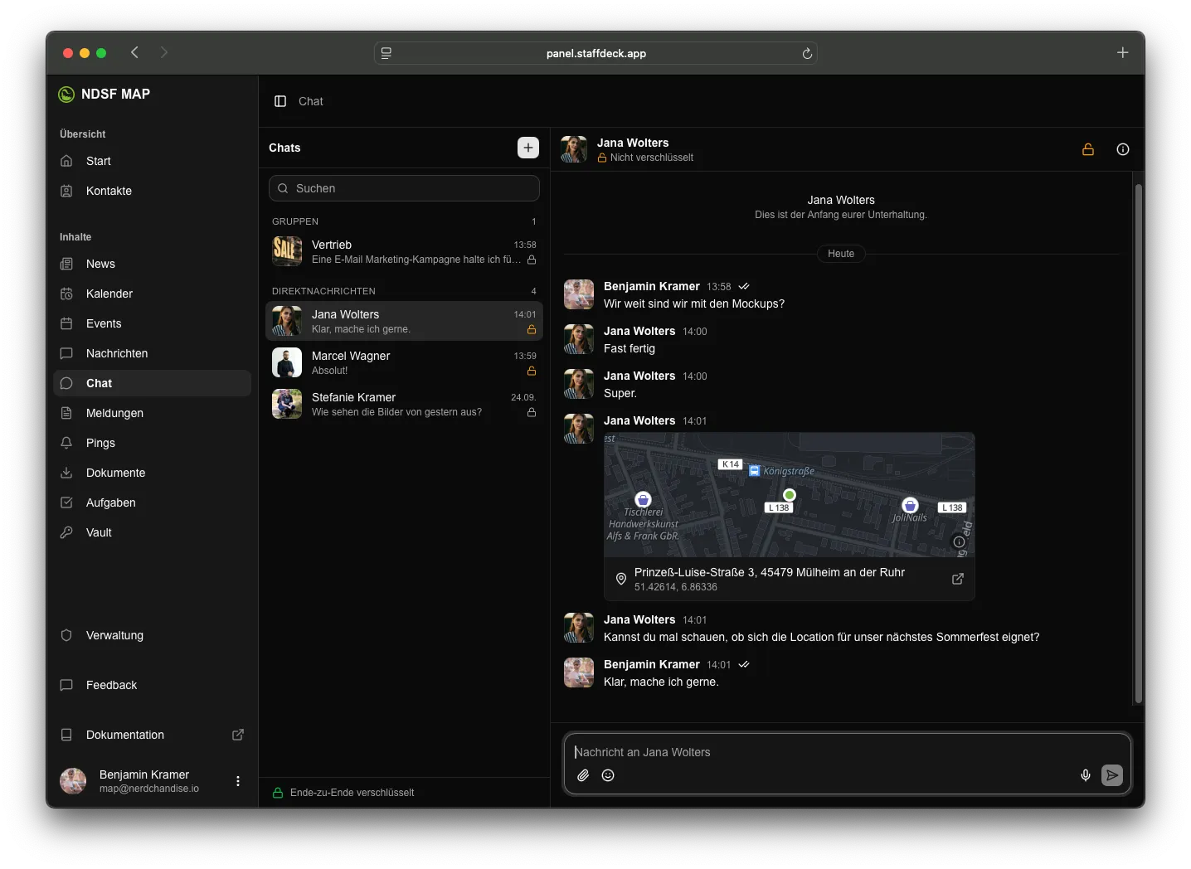Open Marcel Wagner conversation

tap(404, 362)
